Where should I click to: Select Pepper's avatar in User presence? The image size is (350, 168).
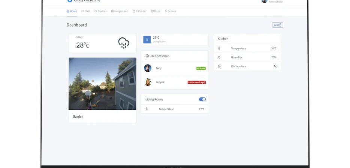[148, 82]
